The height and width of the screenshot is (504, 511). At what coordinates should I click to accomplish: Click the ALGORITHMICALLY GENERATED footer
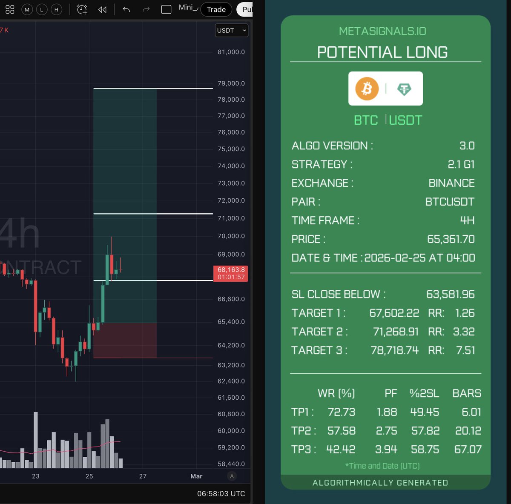click(x=380, y=483)
